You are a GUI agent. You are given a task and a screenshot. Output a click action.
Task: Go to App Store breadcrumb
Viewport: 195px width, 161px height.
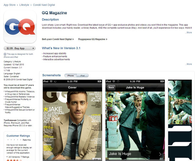[x=9, y=5]
